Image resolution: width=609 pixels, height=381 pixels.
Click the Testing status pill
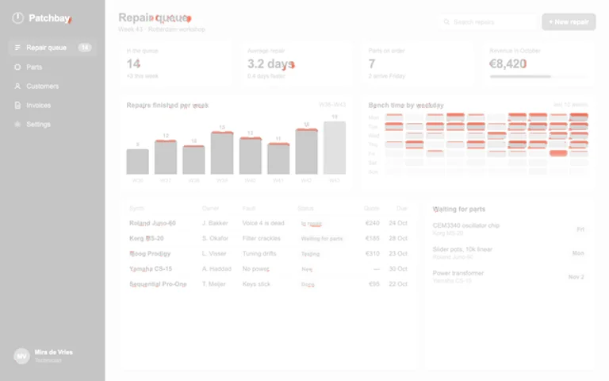point(310,254)
